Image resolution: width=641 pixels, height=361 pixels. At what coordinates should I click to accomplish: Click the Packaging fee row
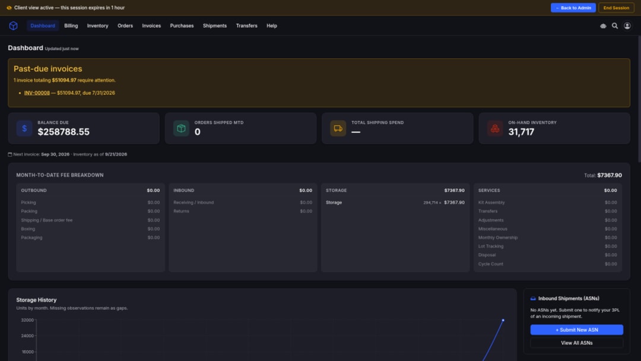point(90,237)
